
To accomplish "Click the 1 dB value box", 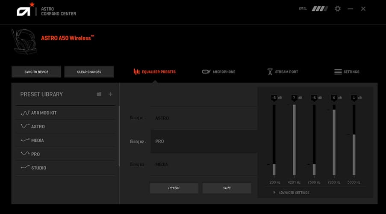I will [x=354, y=98].
